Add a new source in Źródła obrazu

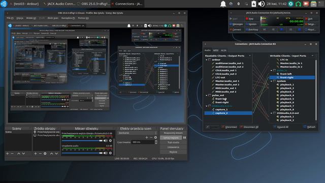pyautogui.click(x=36, y=154)
